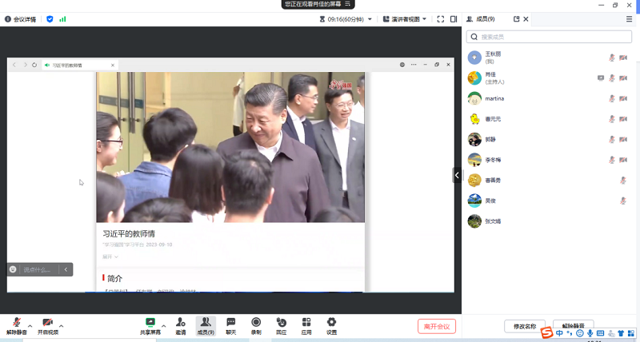640x342 pixels.
Task: Open 会议详情 meeting details
Action: coord(20,19)
